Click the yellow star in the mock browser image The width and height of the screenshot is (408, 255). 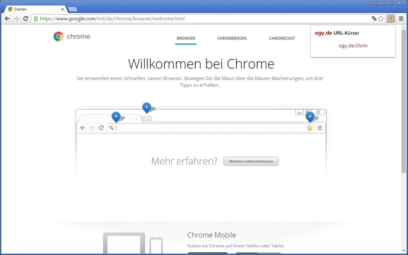tap(310, 128)
